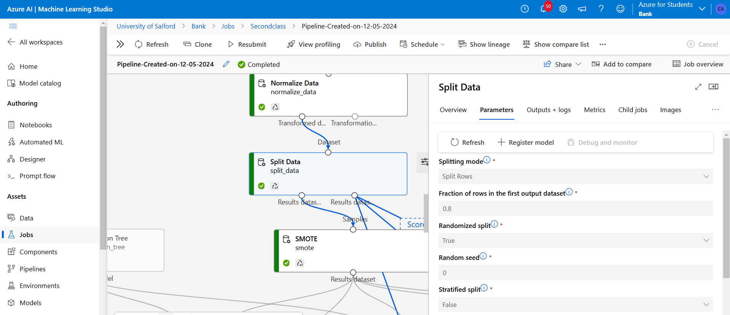The image size is (730, 315).
Task: Click the Split Data node module icon
Action: pos(262,162)
